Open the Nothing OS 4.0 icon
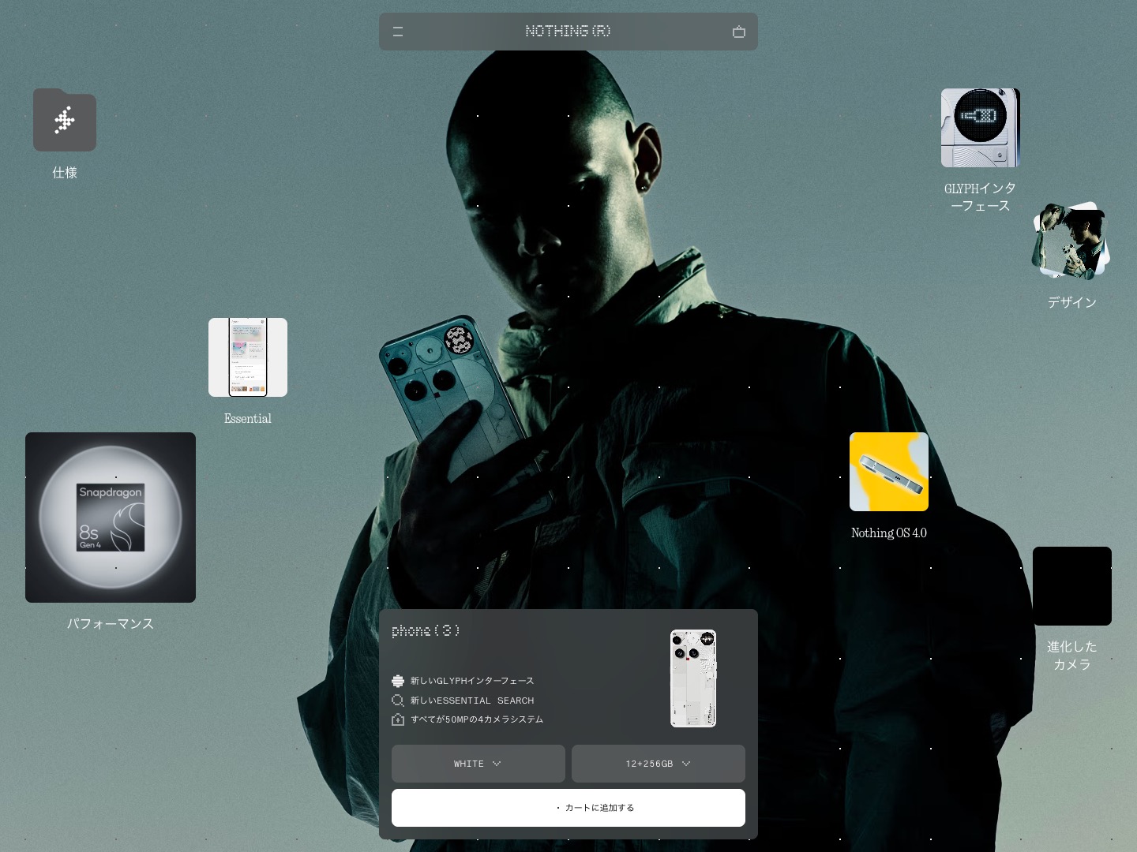The width and height of the screenshot is (1137, 852). click(x=888, y=472)
